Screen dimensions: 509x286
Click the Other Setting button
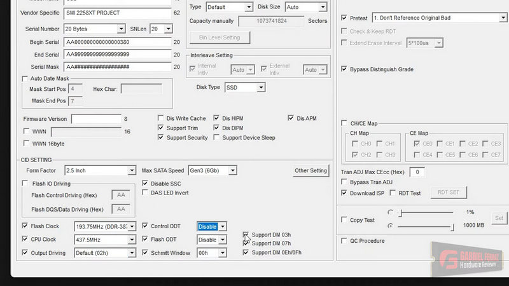pyautogui.click(x=310, y=170)
